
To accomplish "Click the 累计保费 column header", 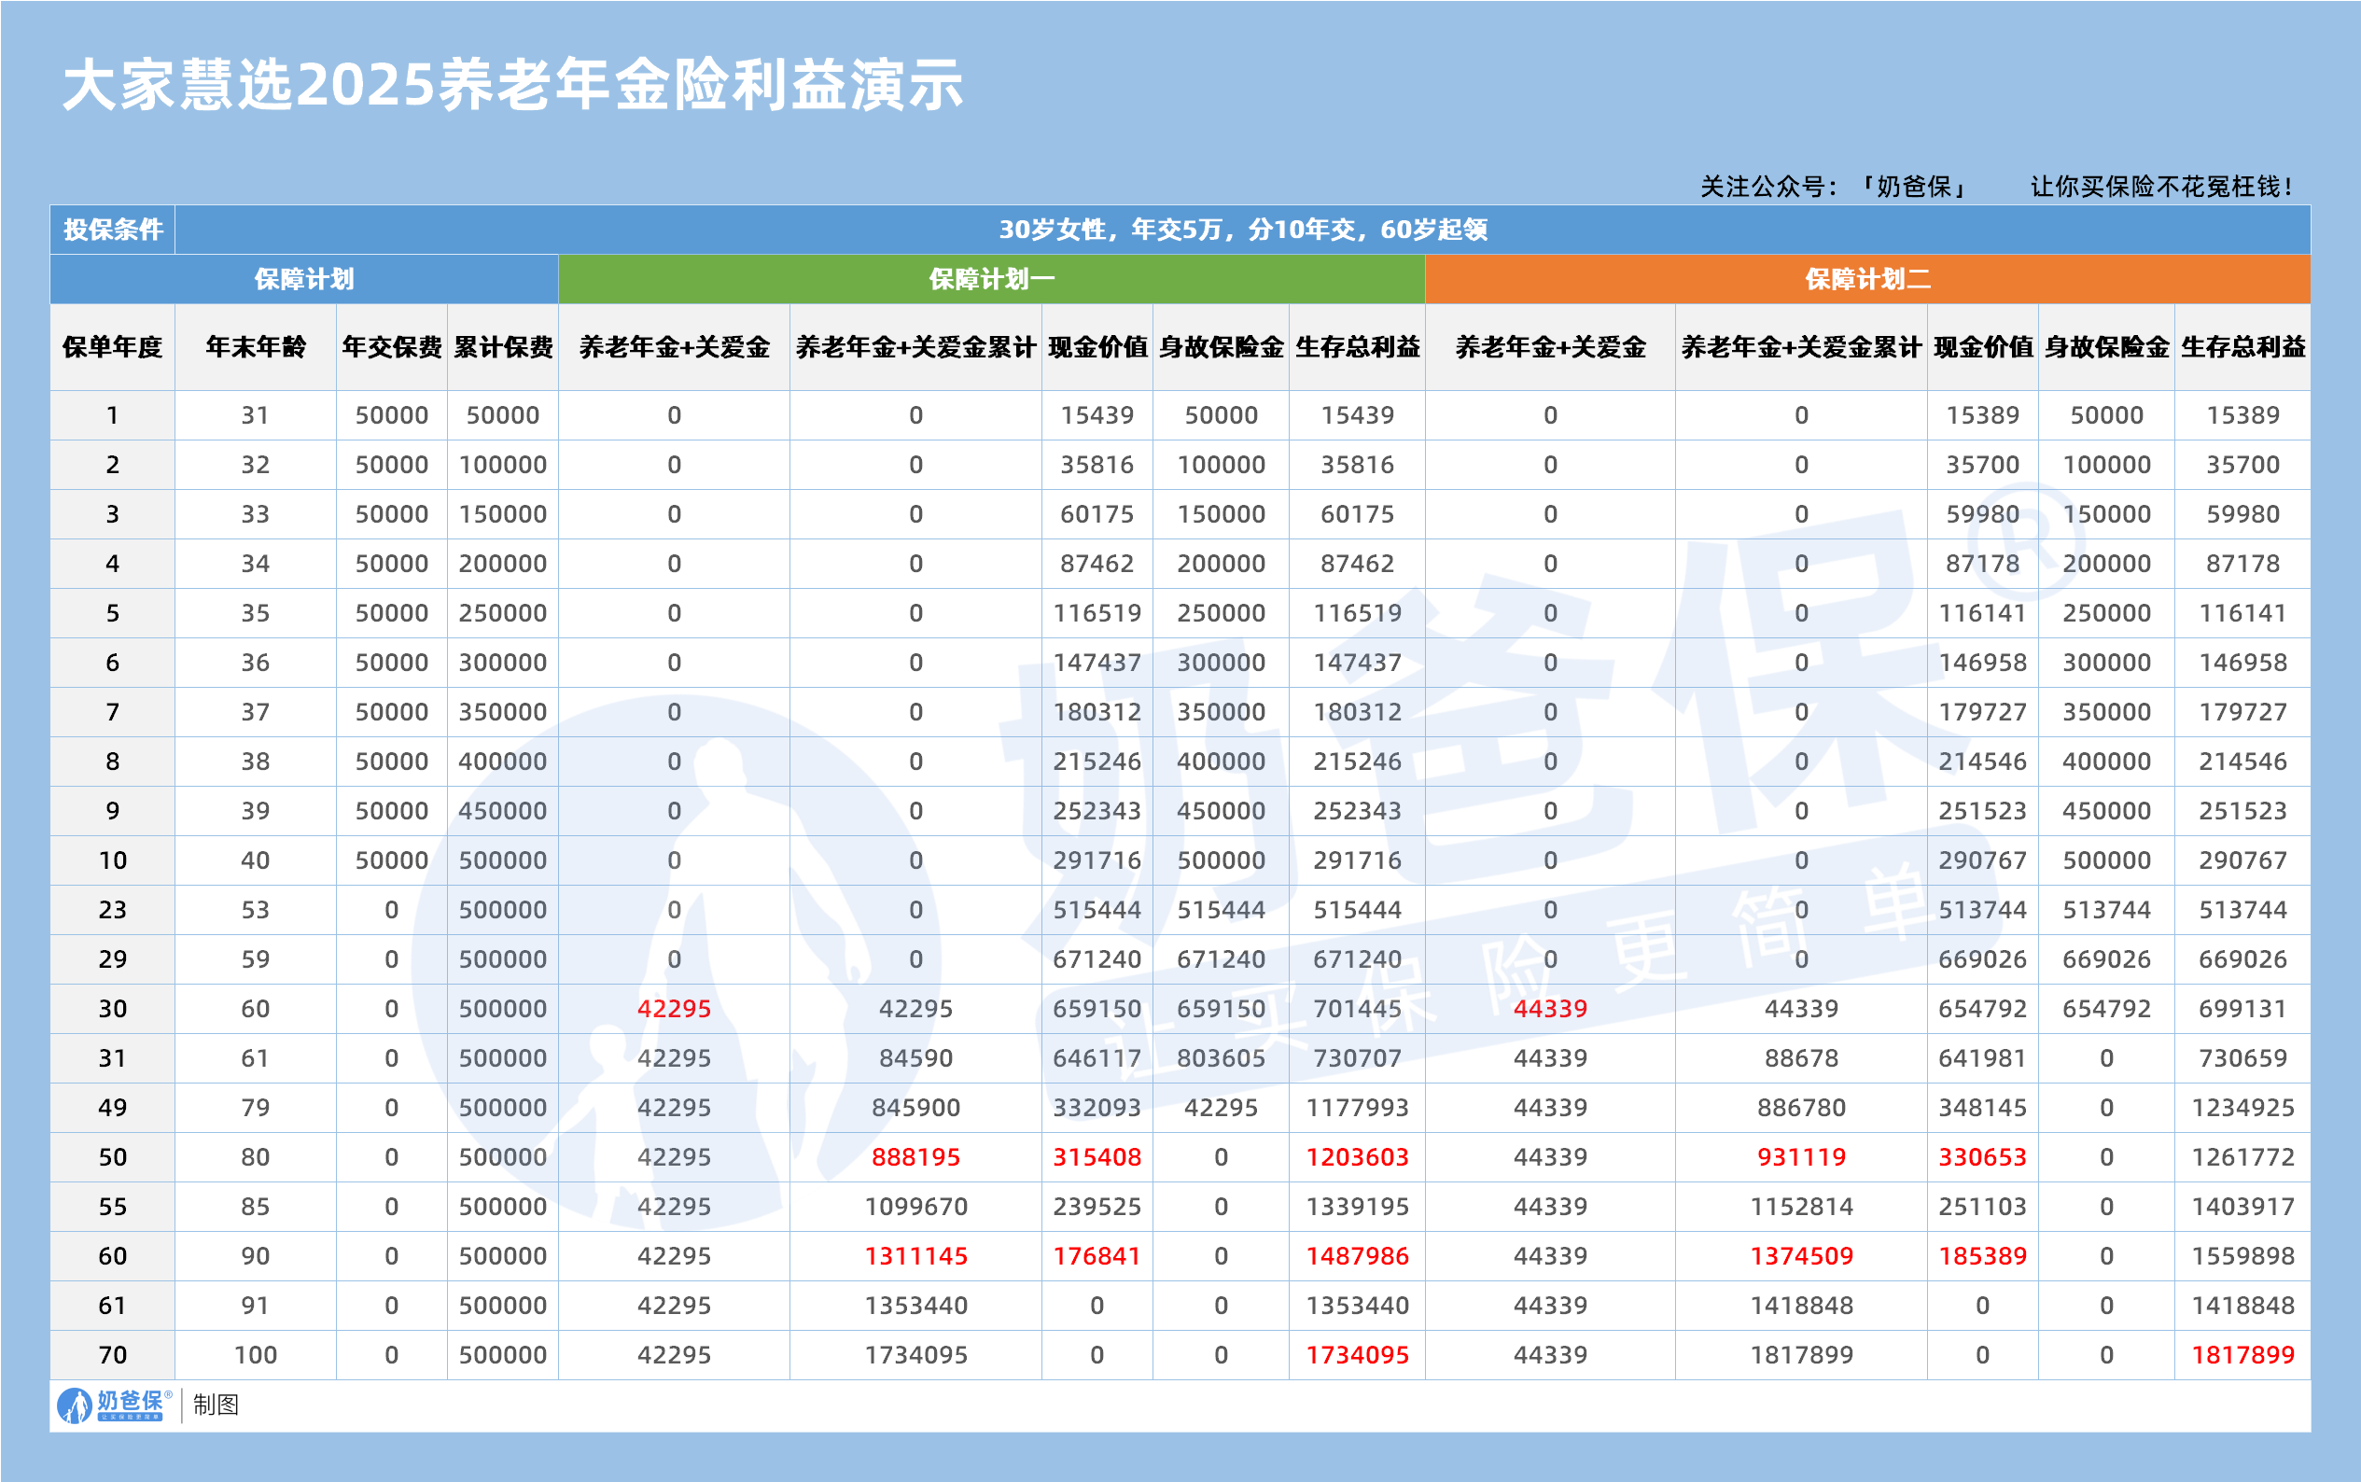I will click(x=503, y=347).
